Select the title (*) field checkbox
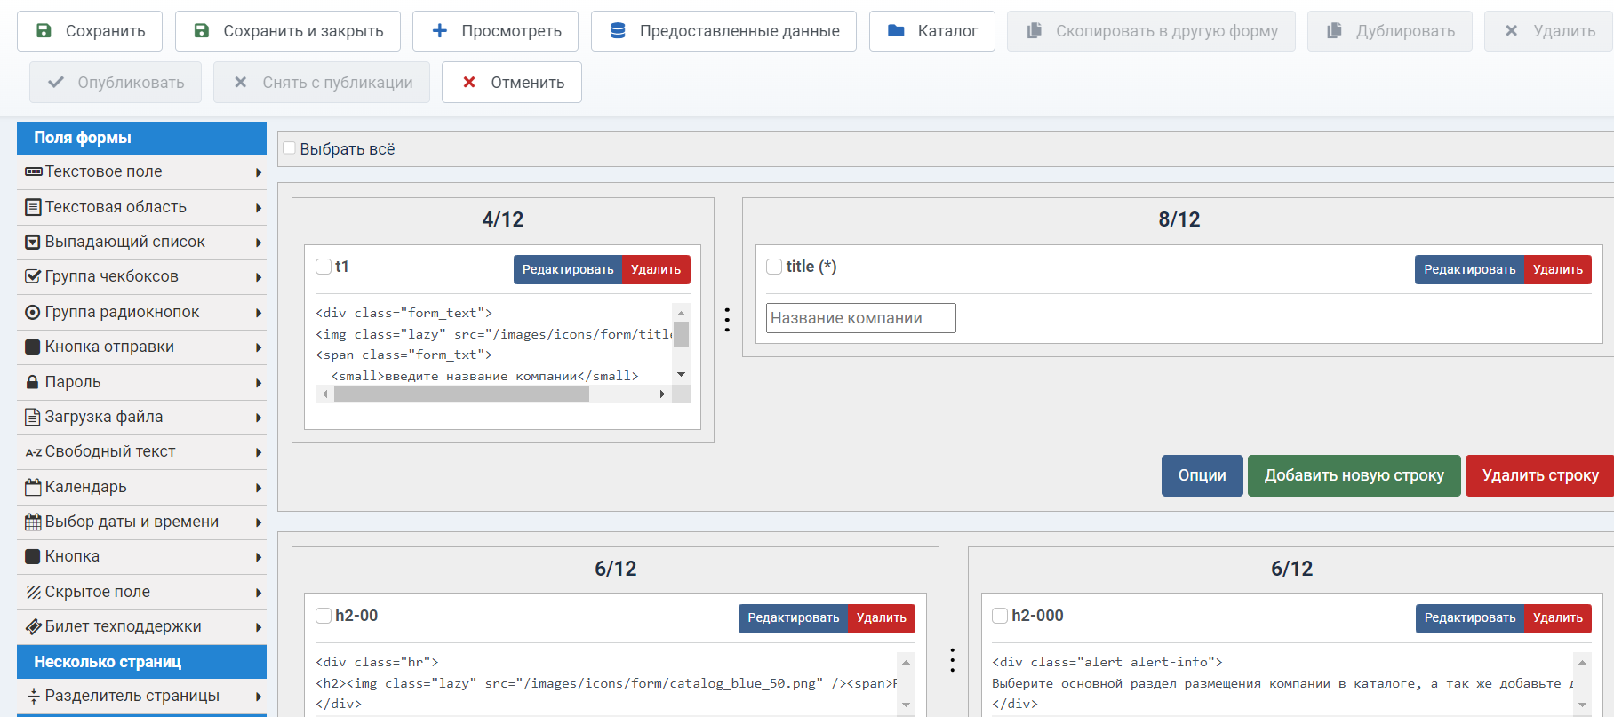This screenshot has width=1614, height=717. 774,267
